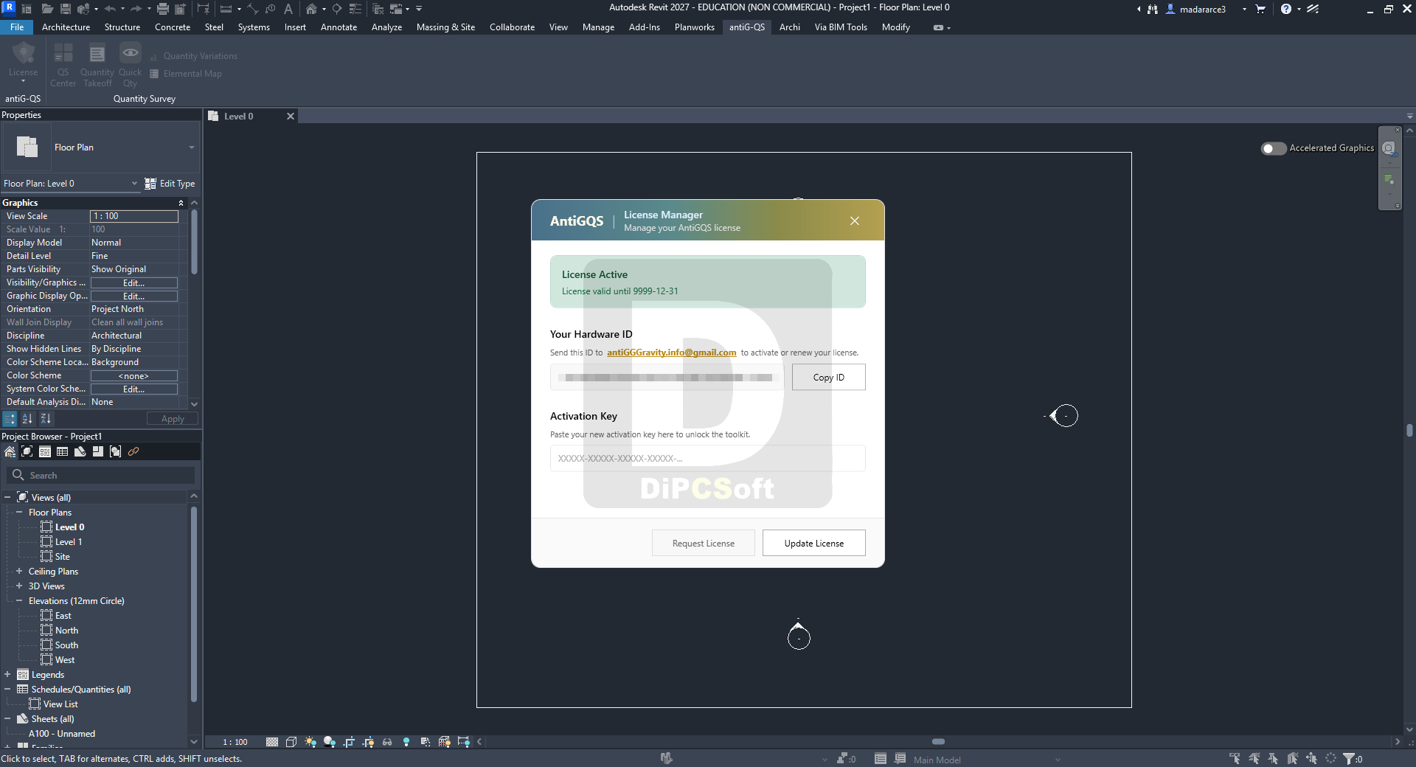Expand the 3D Views node

click(x=19, y=586)
